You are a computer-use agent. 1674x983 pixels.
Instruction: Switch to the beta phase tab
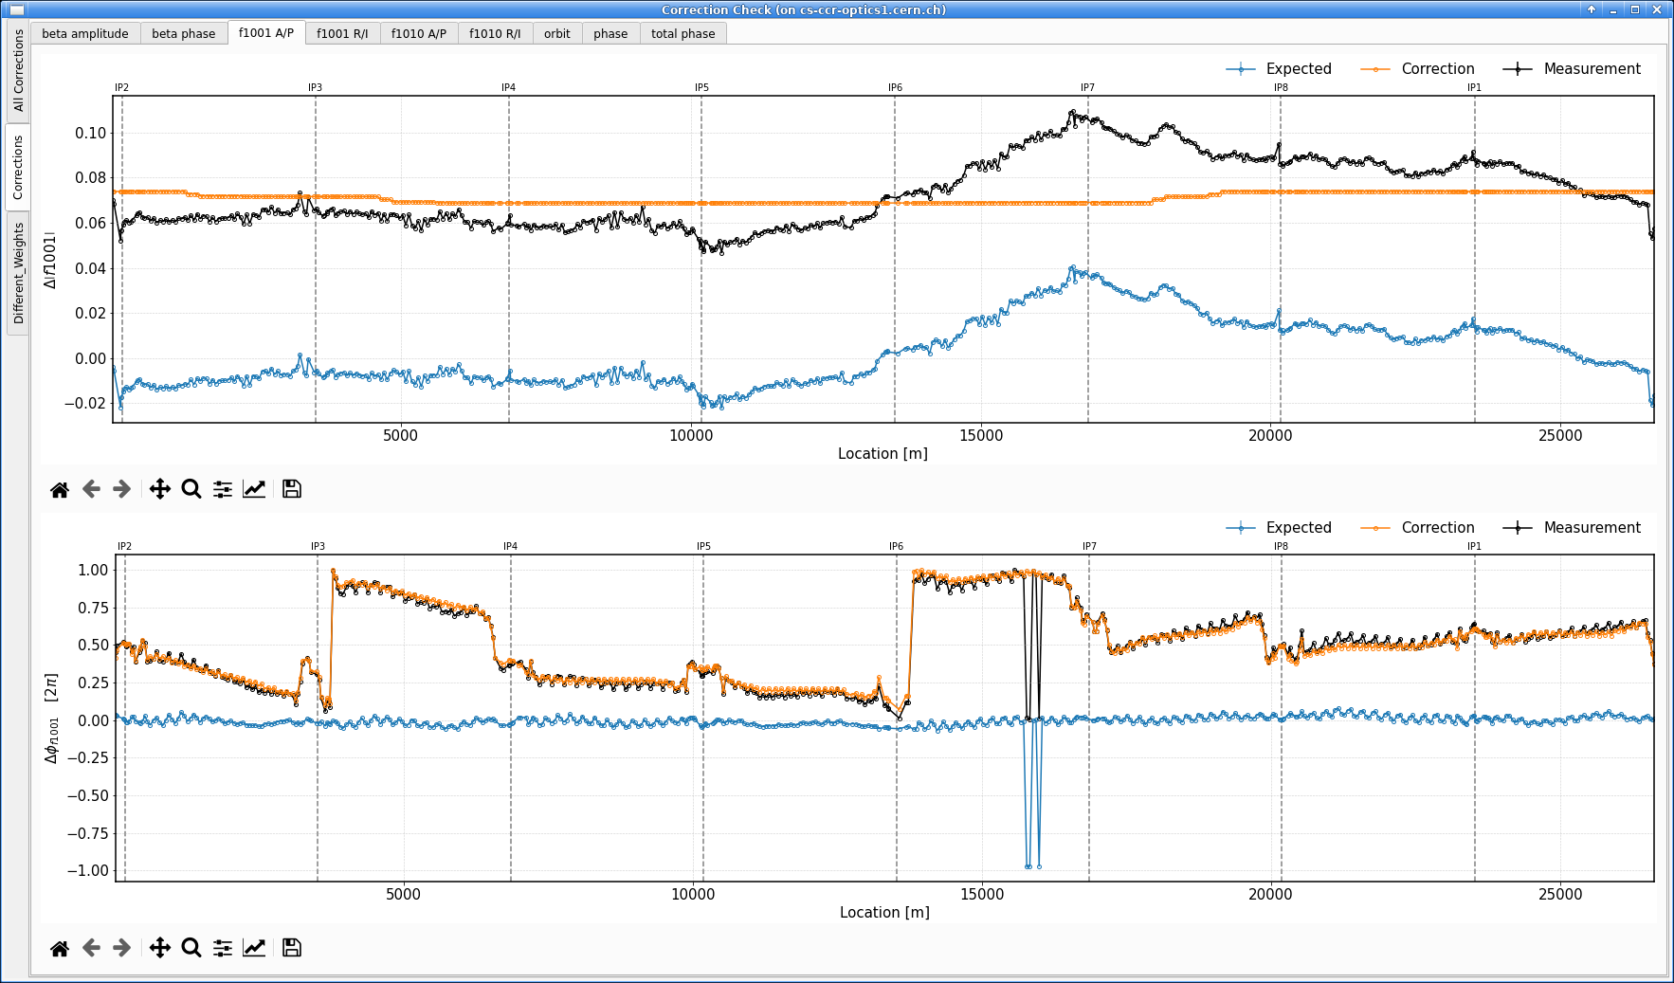click(x=184, y=33)
